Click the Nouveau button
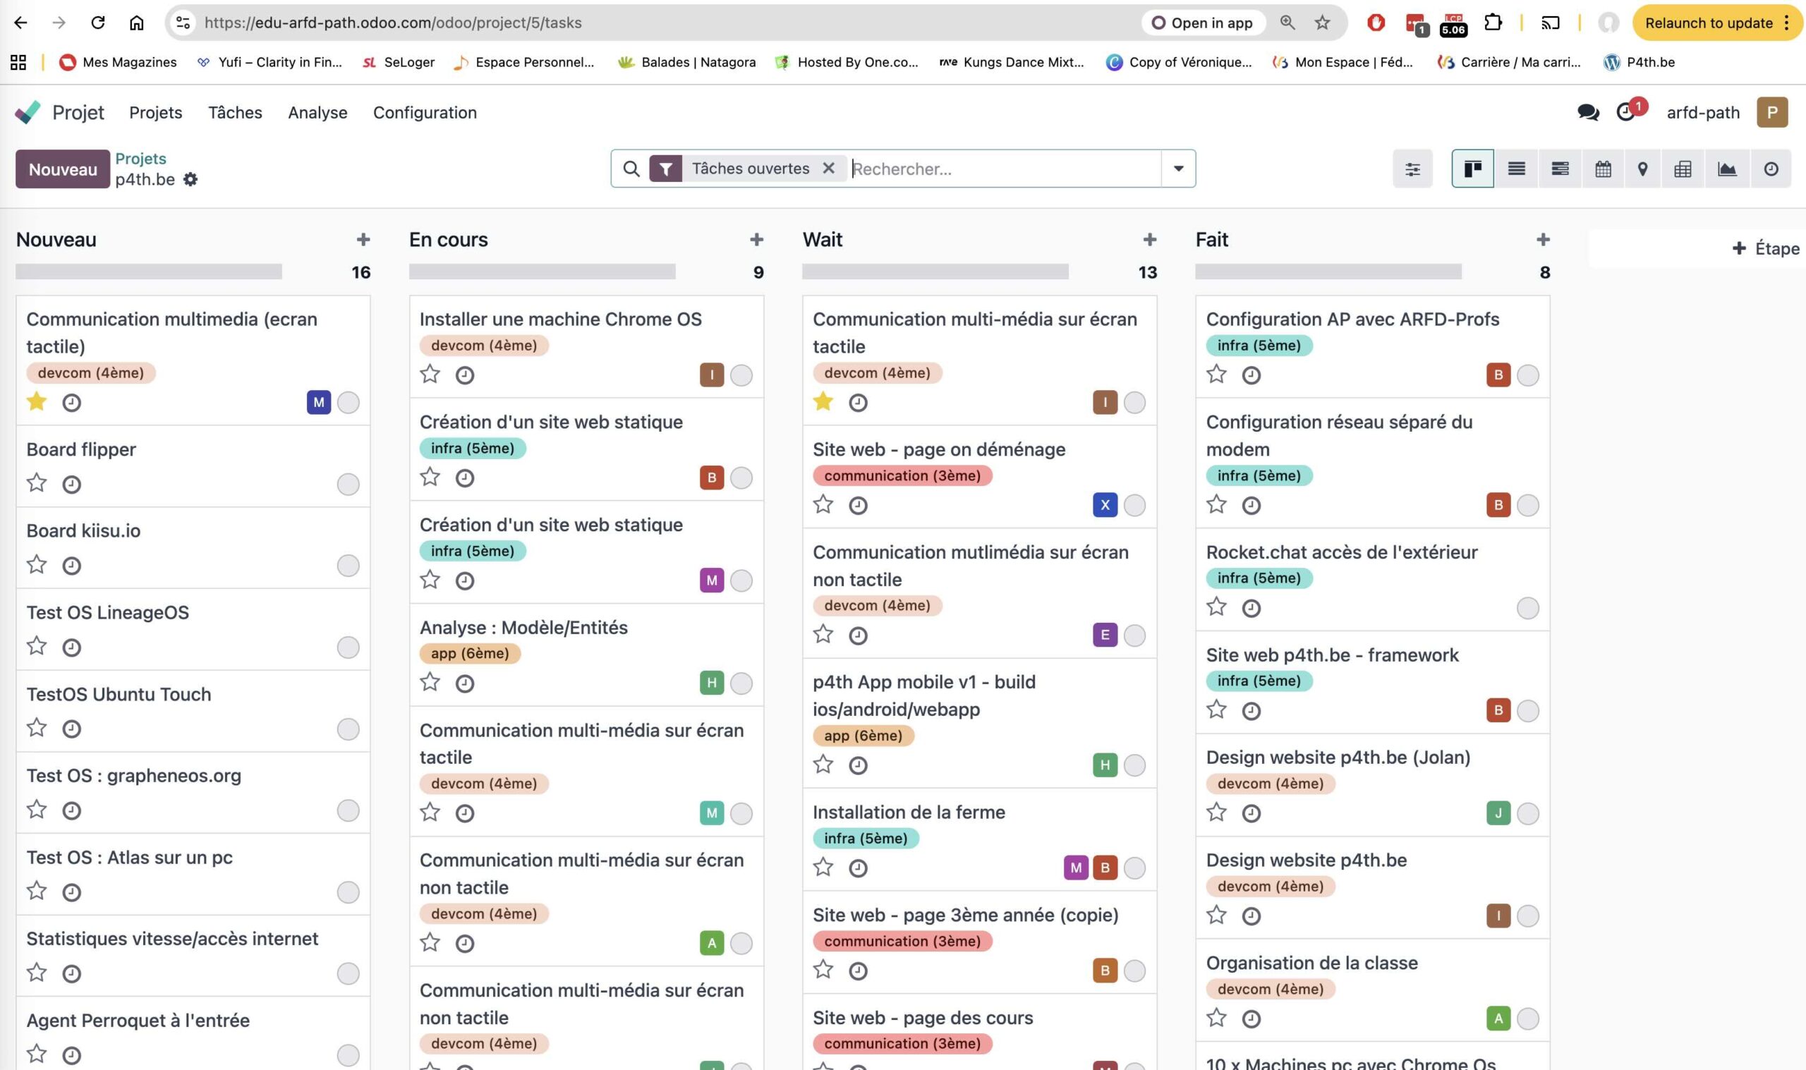This screenshot has width=1806, height=1070. click(63, 169)
